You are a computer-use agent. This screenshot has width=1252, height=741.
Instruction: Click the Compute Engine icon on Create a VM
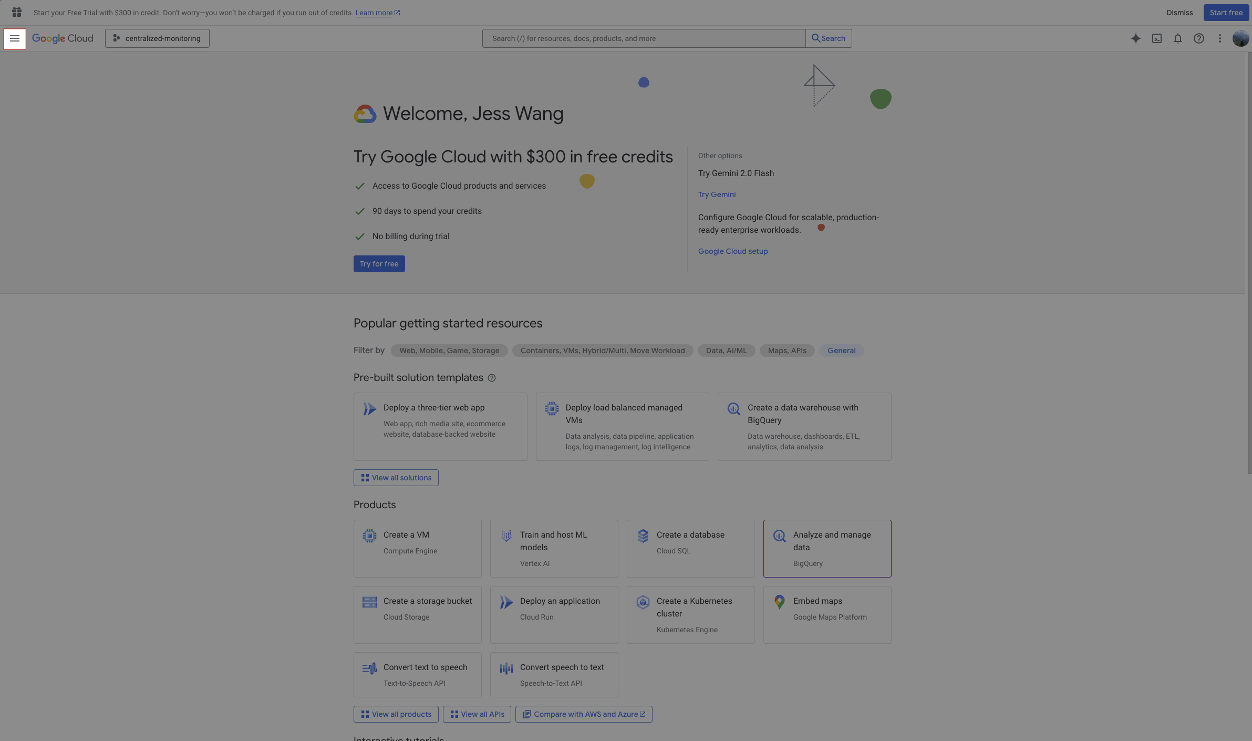[369, 536]
